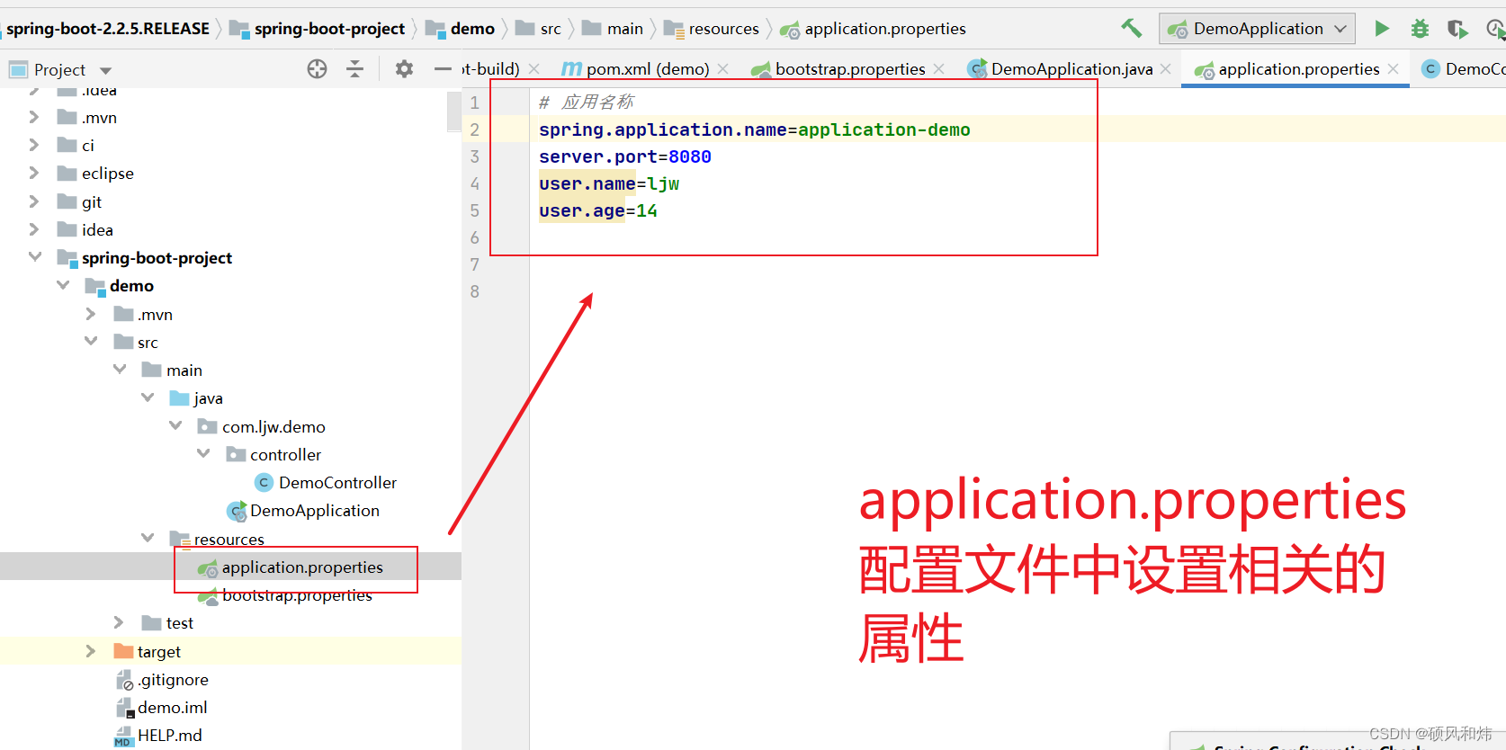Viewport: 1506px width, 750px height.
Task: Close the DemoApplication.java tab
Action: pyautogui.click(x=1166, y=69)
